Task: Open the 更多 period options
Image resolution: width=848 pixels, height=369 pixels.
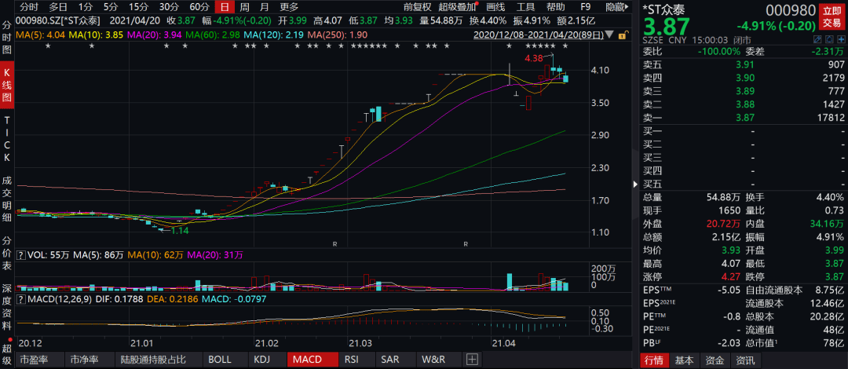Action: click(x=289, y=7)
